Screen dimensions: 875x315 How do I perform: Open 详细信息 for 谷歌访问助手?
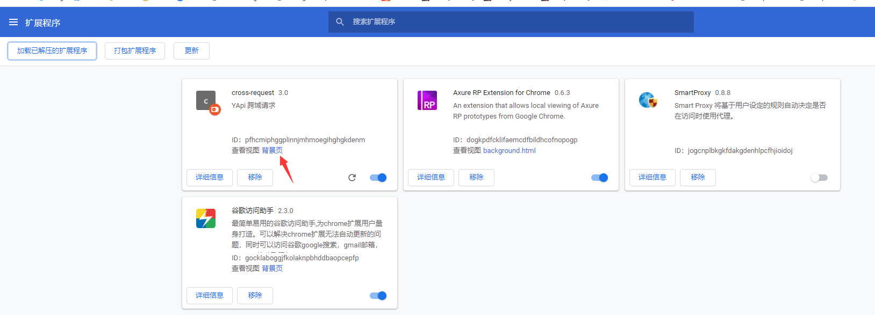[210, 296]
